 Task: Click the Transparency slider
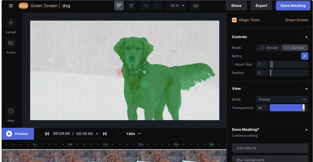(288, 108)
